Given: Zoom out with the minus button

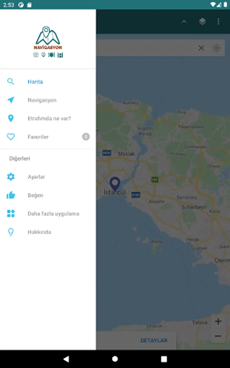Looking at the screenshot, I should pyautogui.click(x=218, y=336).
